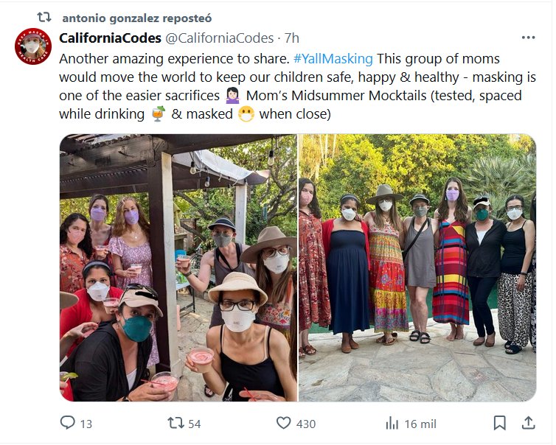
Task: Click the "16 mil" view count
Action: [420, 424]
